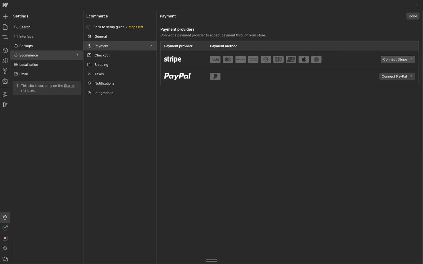Click the bottom pill handle

tap(212, 261)
